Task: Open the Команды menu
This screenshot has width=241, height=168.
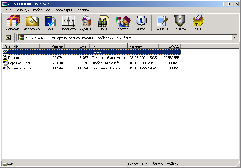Action: [x=22, y=10]
